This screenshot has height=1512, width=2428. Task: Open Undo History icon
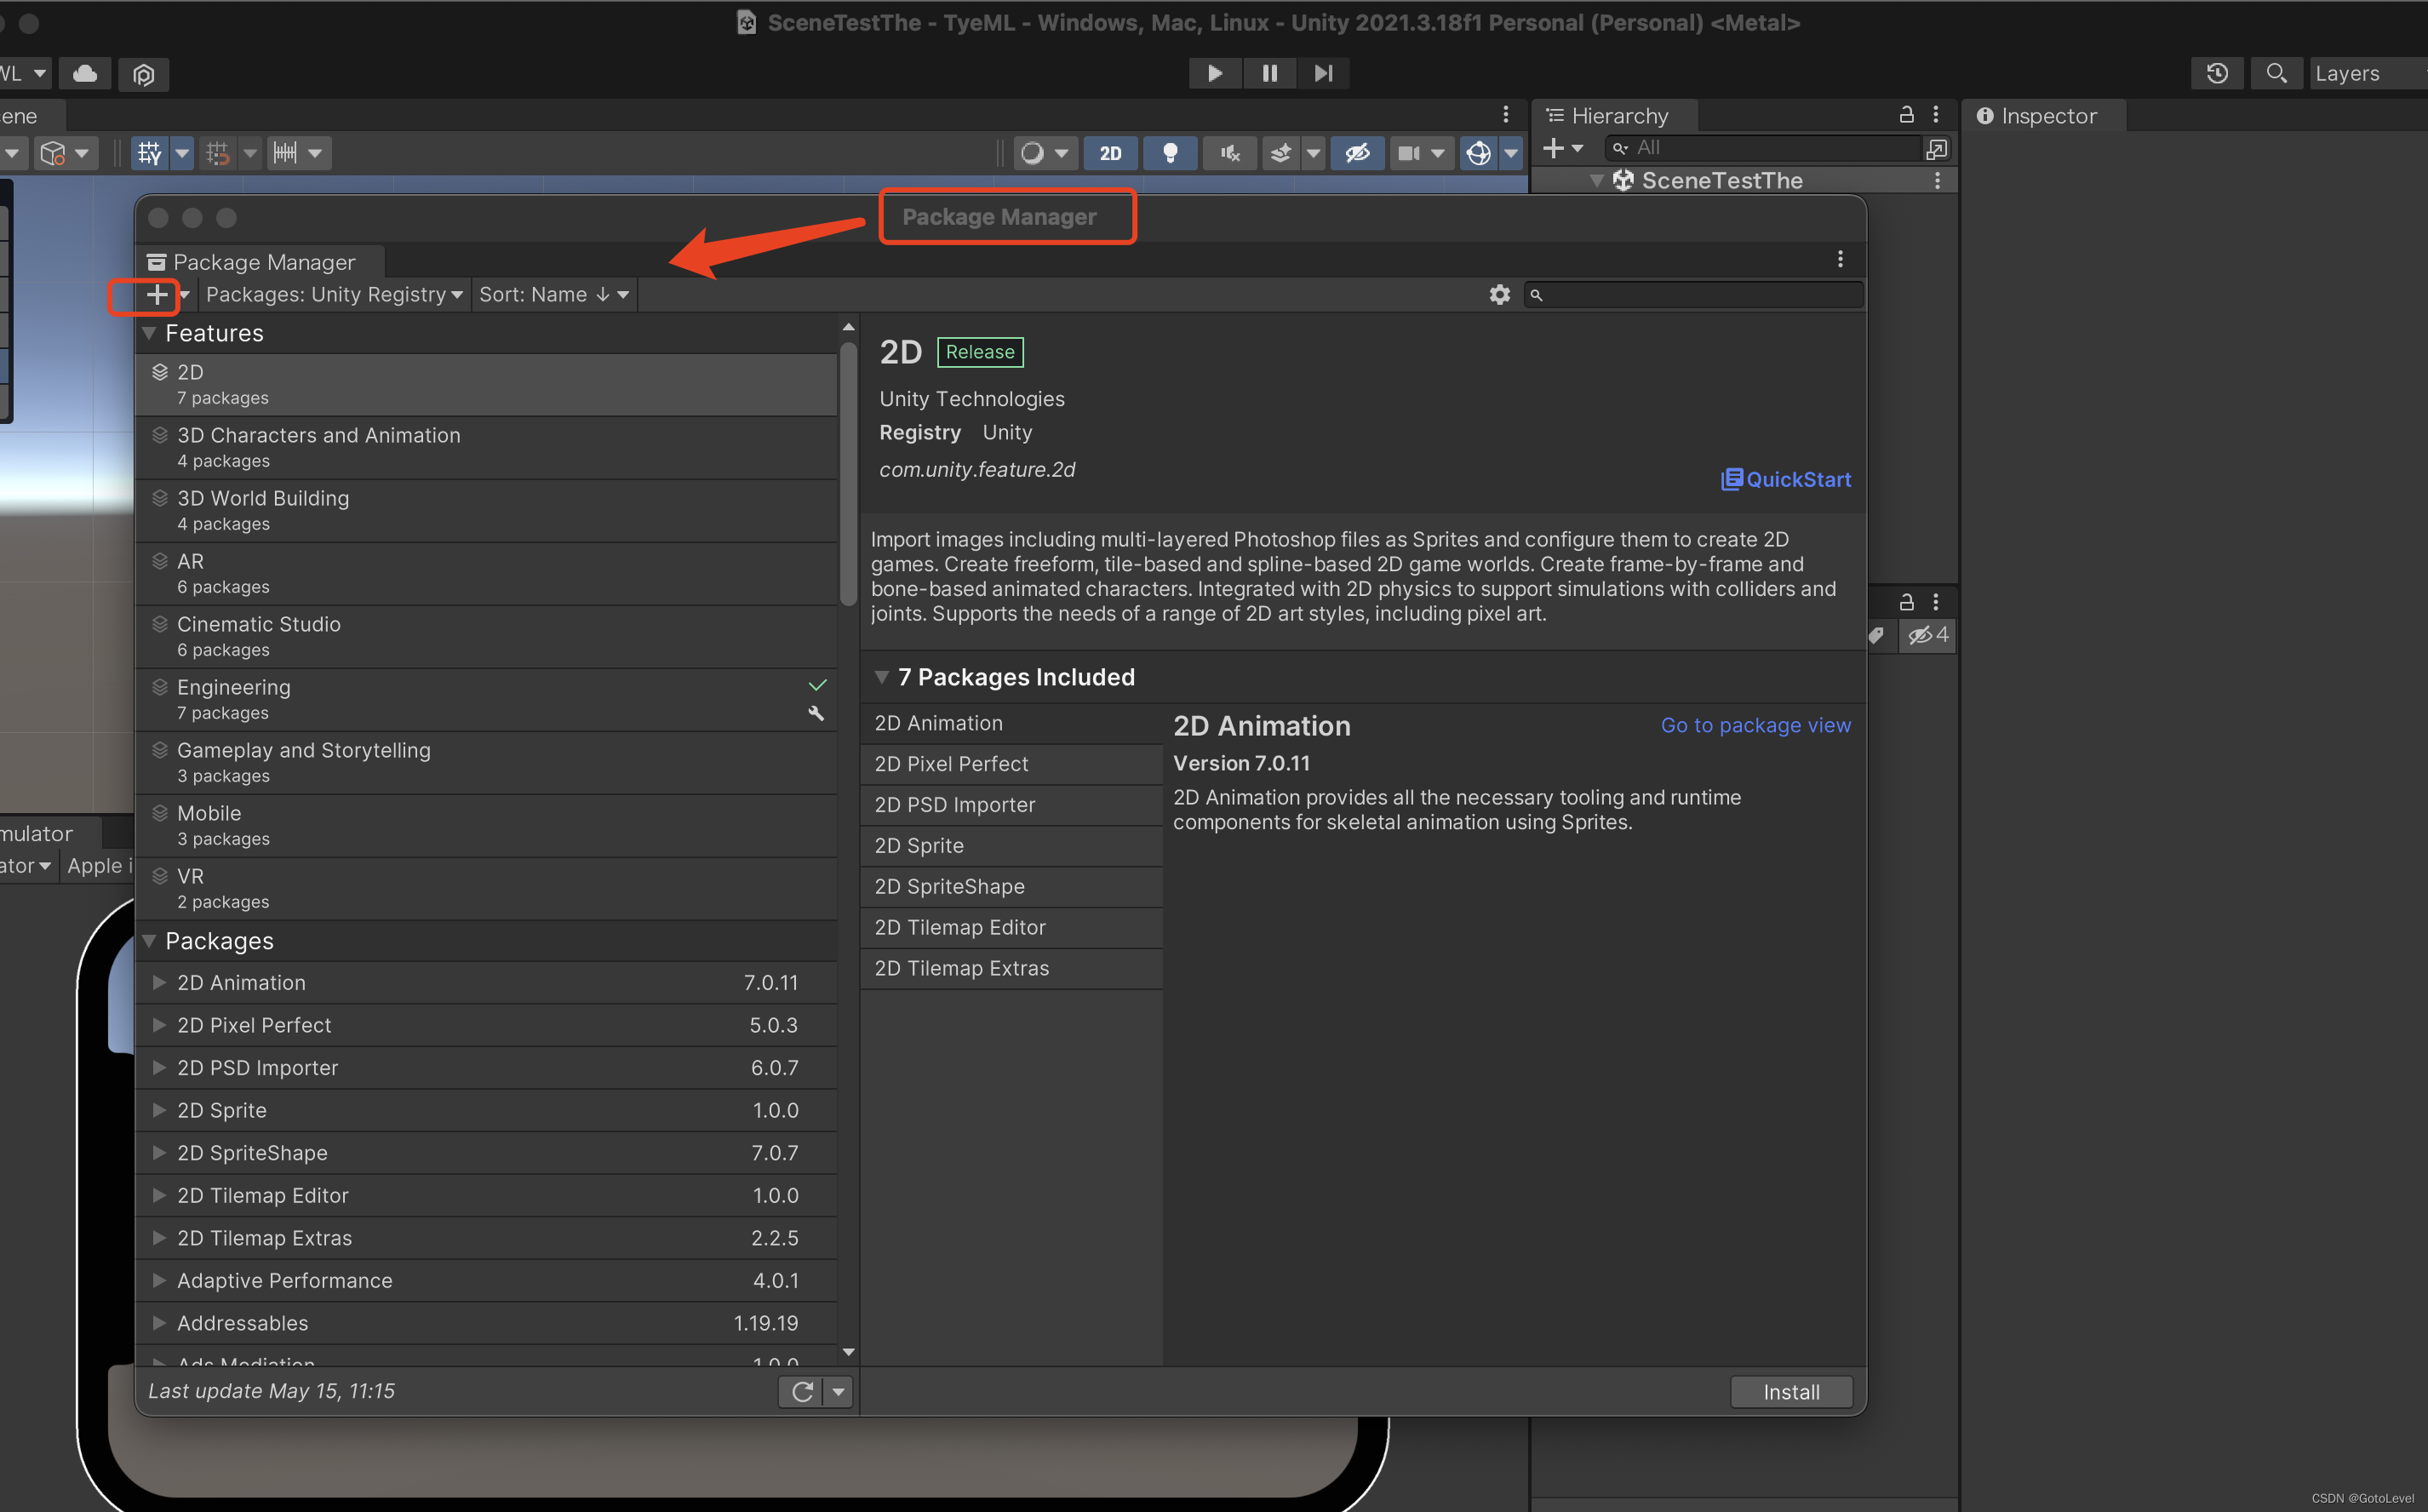tap(2217, 73)
